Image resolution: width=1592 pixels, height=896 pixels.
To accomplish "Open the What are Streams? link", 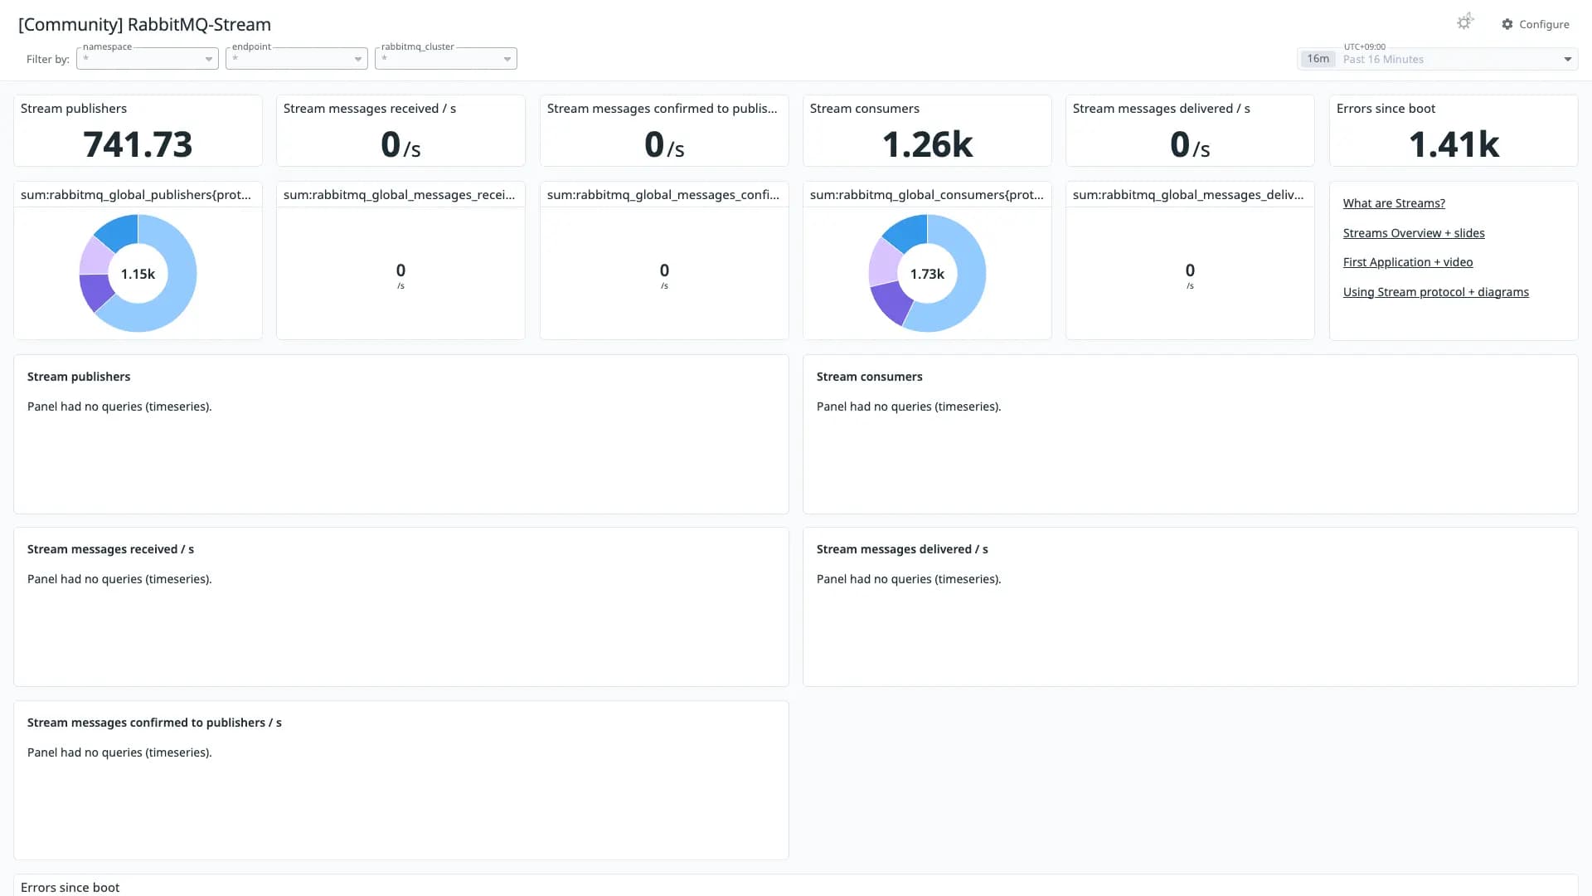I will click(x=1394, y=203).
